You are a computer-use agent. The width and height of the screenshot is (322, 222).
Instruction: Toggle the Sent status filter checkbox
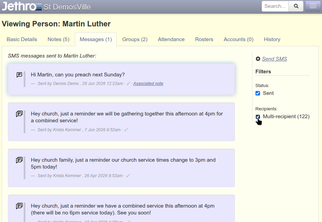(258, 93)
